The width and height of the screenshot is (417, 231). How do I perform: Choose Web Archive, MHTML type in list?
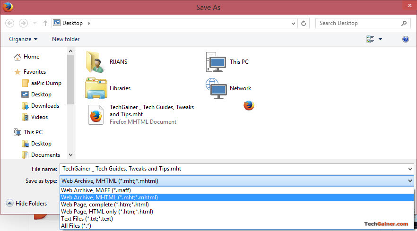point(237,197)
